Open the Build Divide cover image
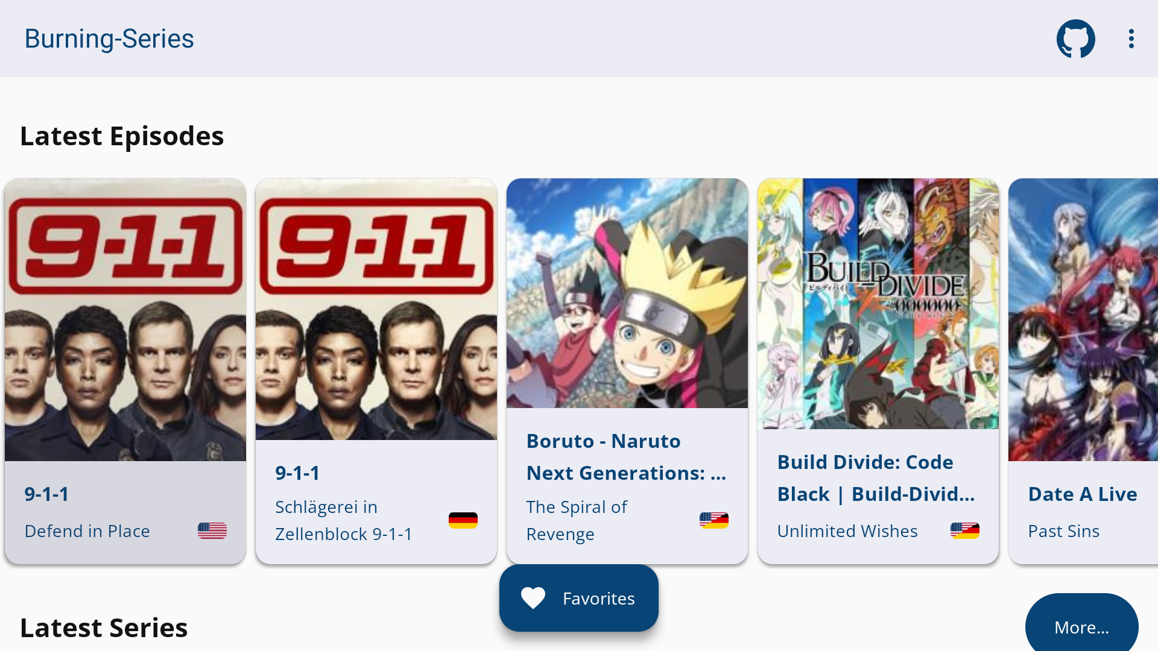Viewport: 1158px width, 651px height. (878, 304)
